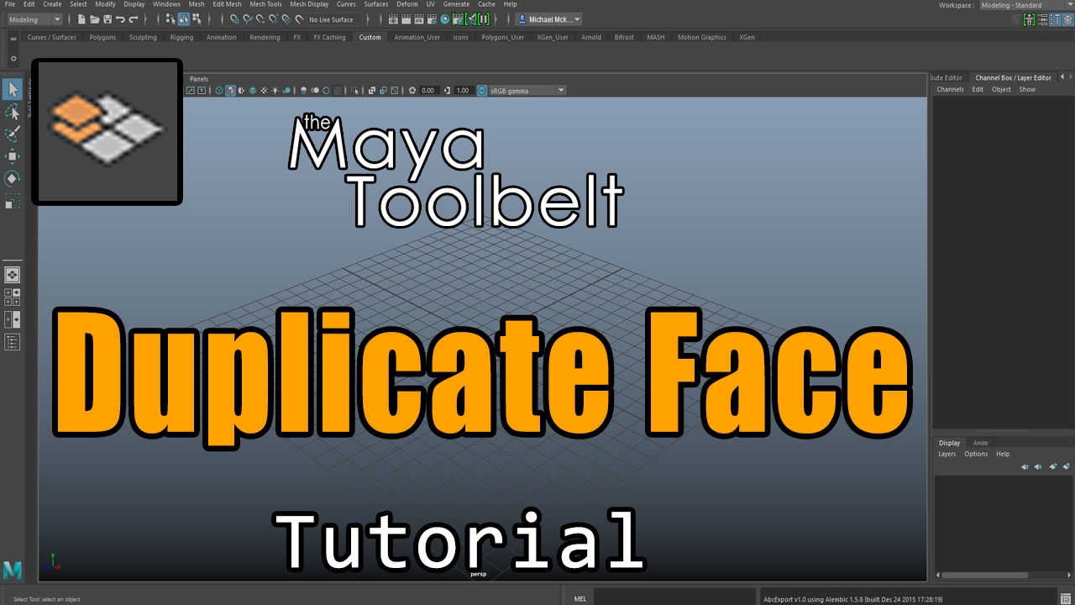Open the Modeling menu set dropdown

(x=34, y=19)
